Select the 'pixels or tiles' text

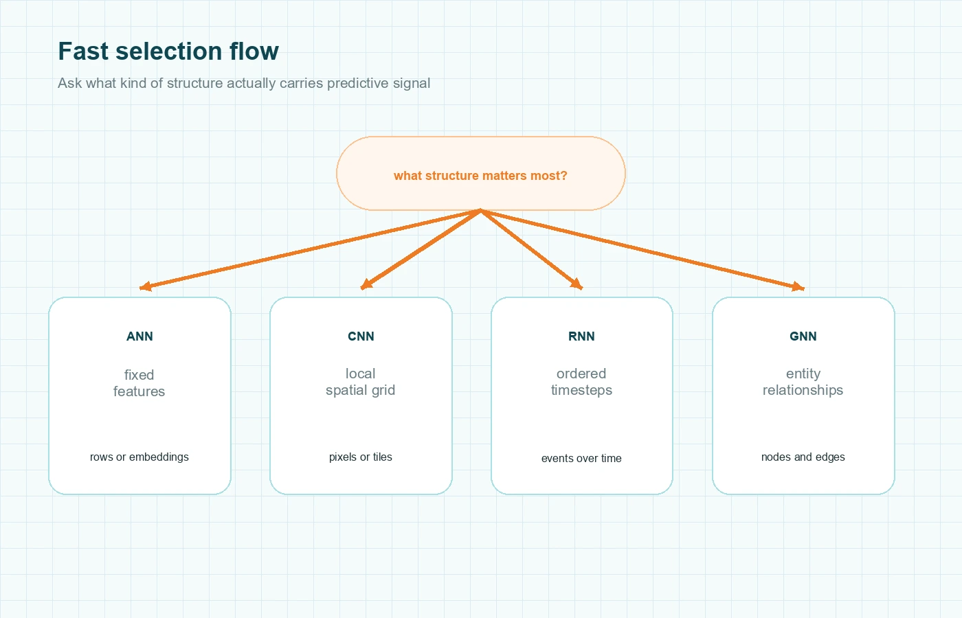tap(361, 457)
